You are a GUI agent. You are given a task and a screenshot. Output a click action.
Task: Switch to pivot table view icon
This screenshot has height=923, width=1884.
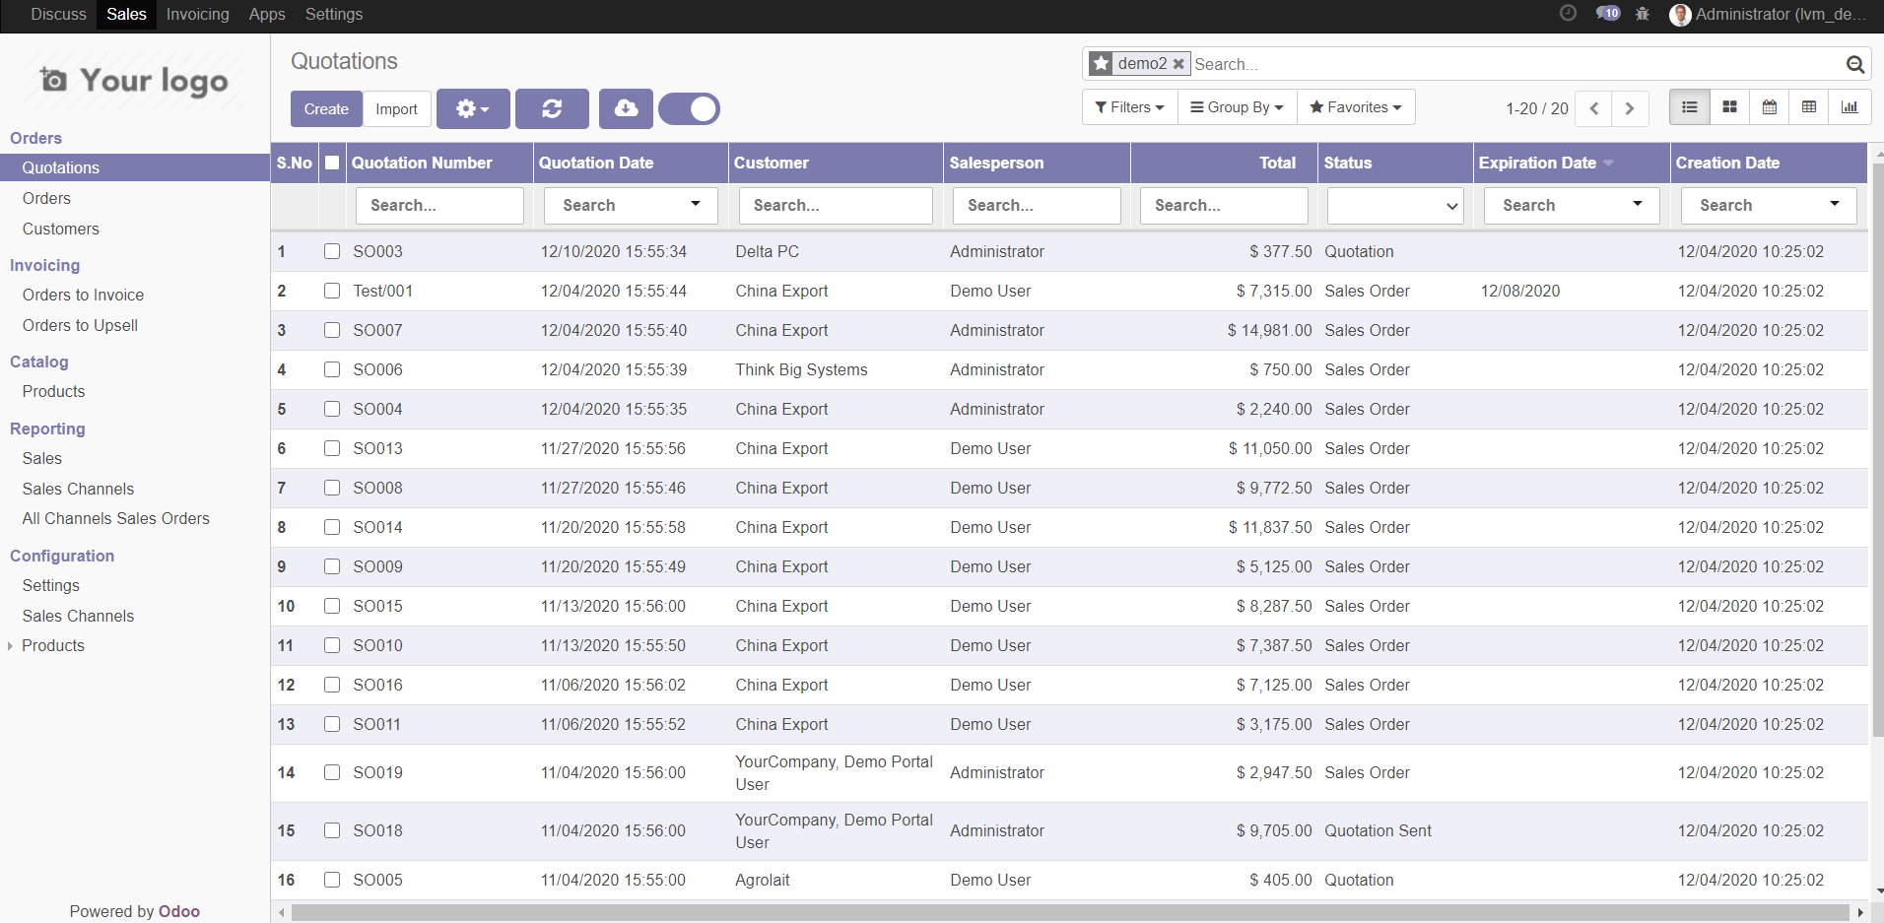click(1809, 107)
